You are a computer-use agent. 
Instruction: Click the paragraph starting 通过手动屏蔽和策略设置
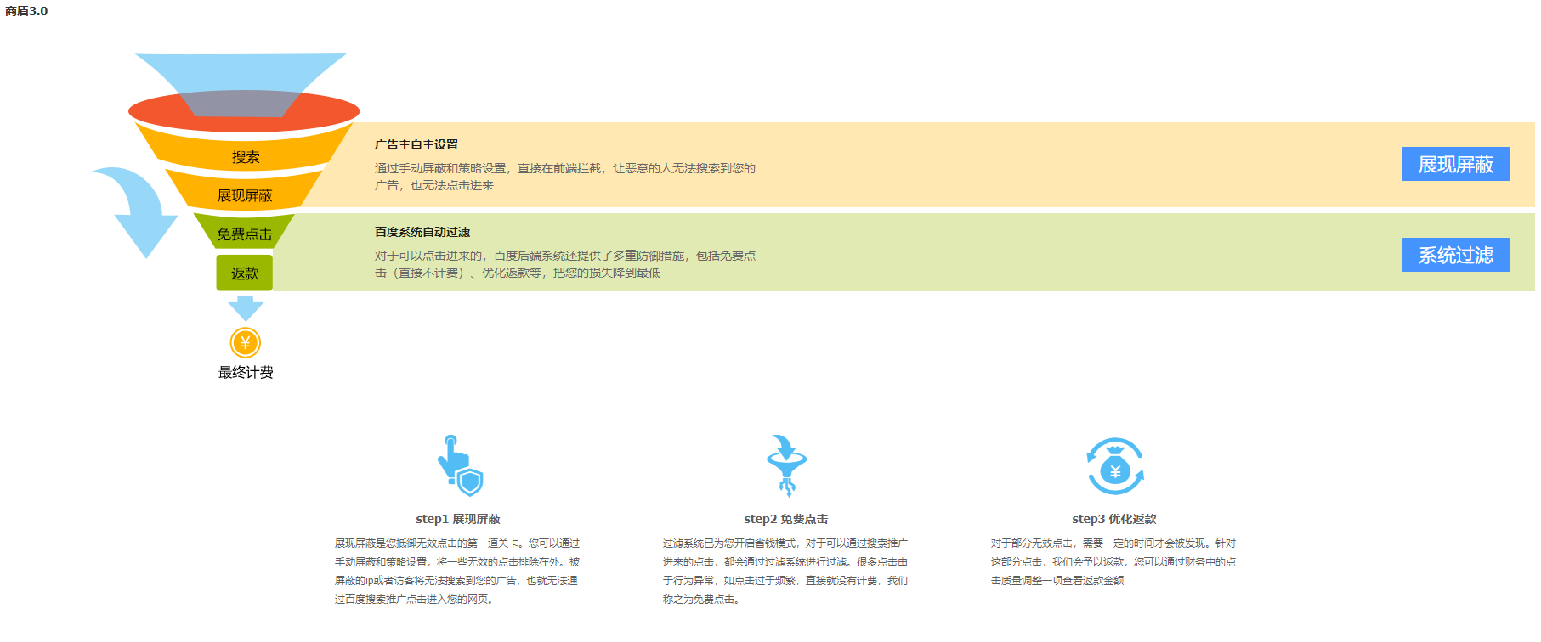click(x=565, y=177)
